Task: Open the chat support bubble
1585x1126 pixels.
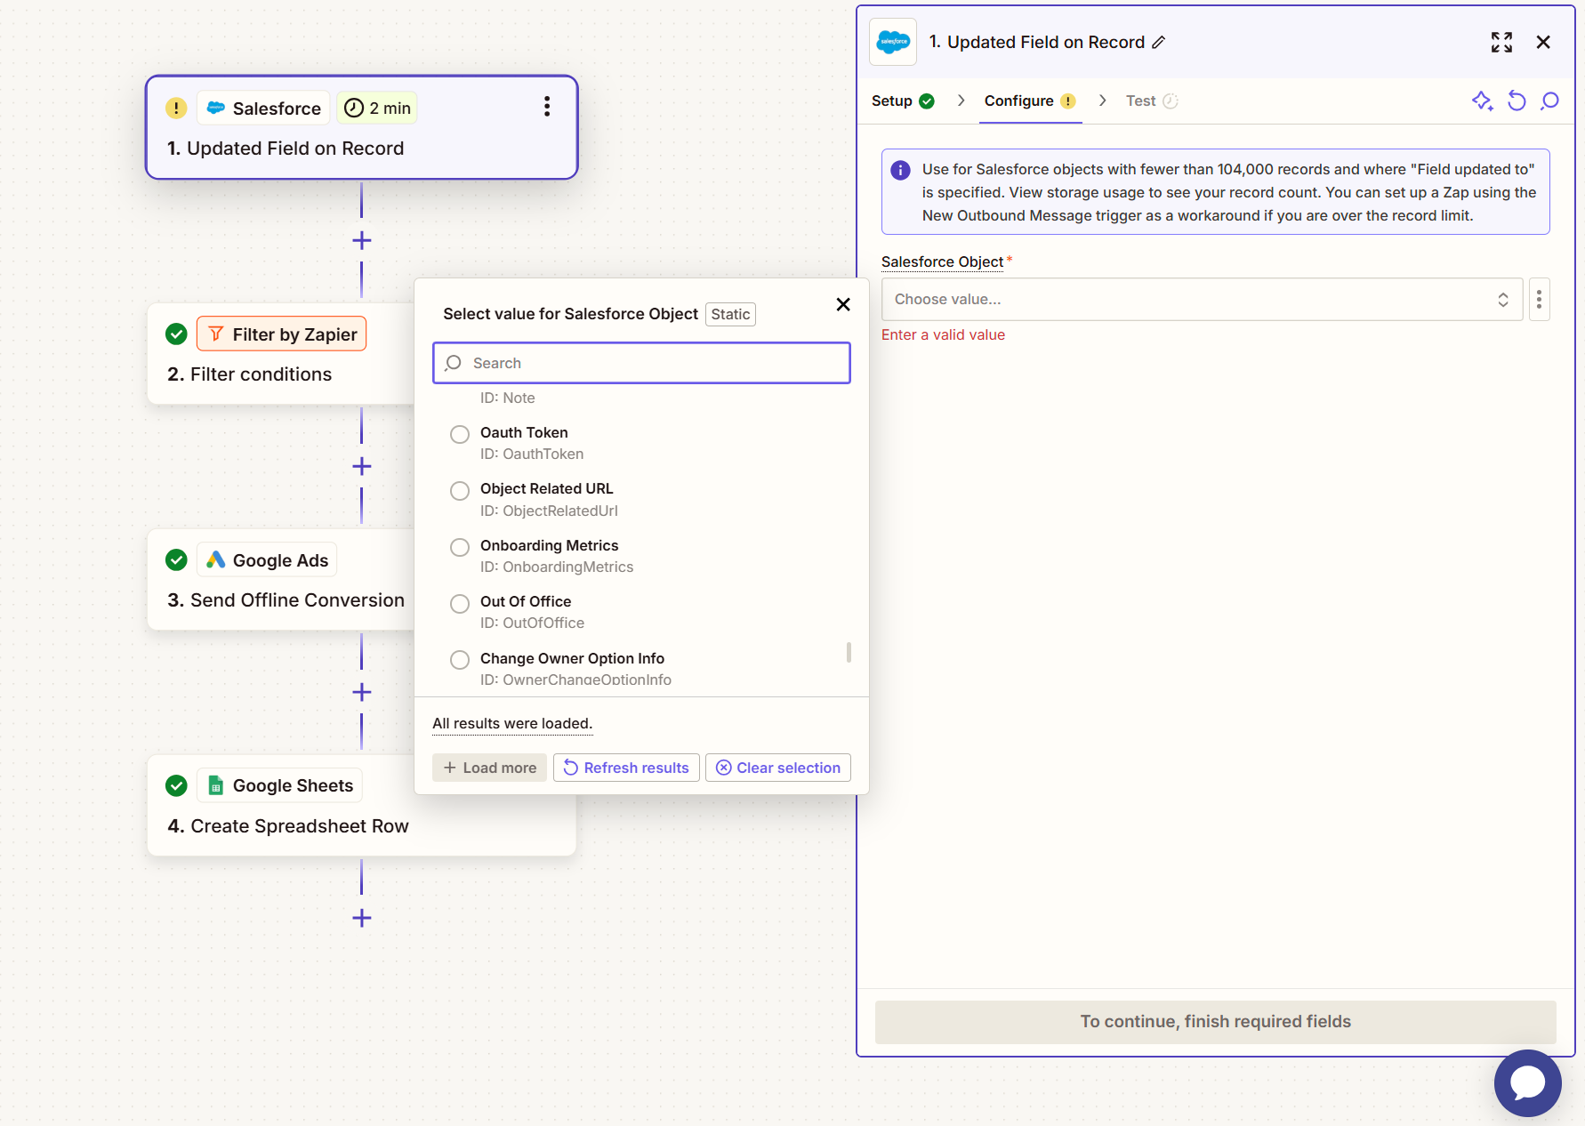Action: point(1527,1082)
